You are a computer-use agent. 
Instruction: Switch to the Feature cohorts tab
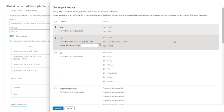tap(31, 11)
